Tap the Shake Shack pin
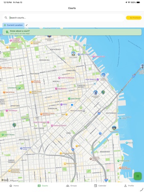Image resolution: width=144 pixels, height=192 pixels. coord(1,68)
